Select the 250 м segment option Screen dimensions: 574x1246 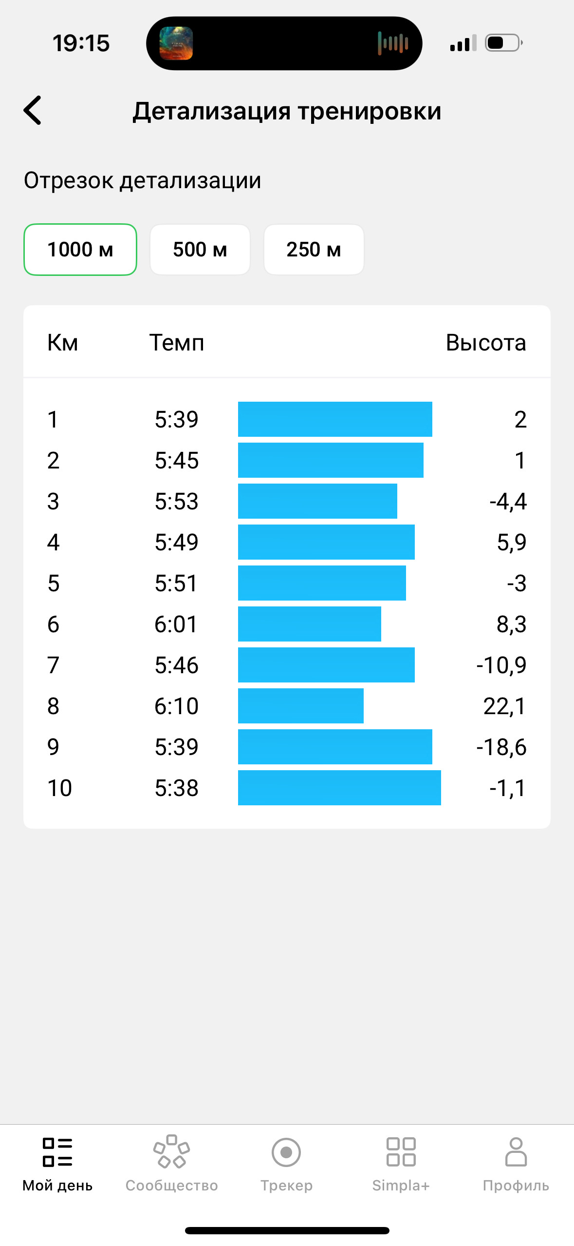click(x=314, y=250)
